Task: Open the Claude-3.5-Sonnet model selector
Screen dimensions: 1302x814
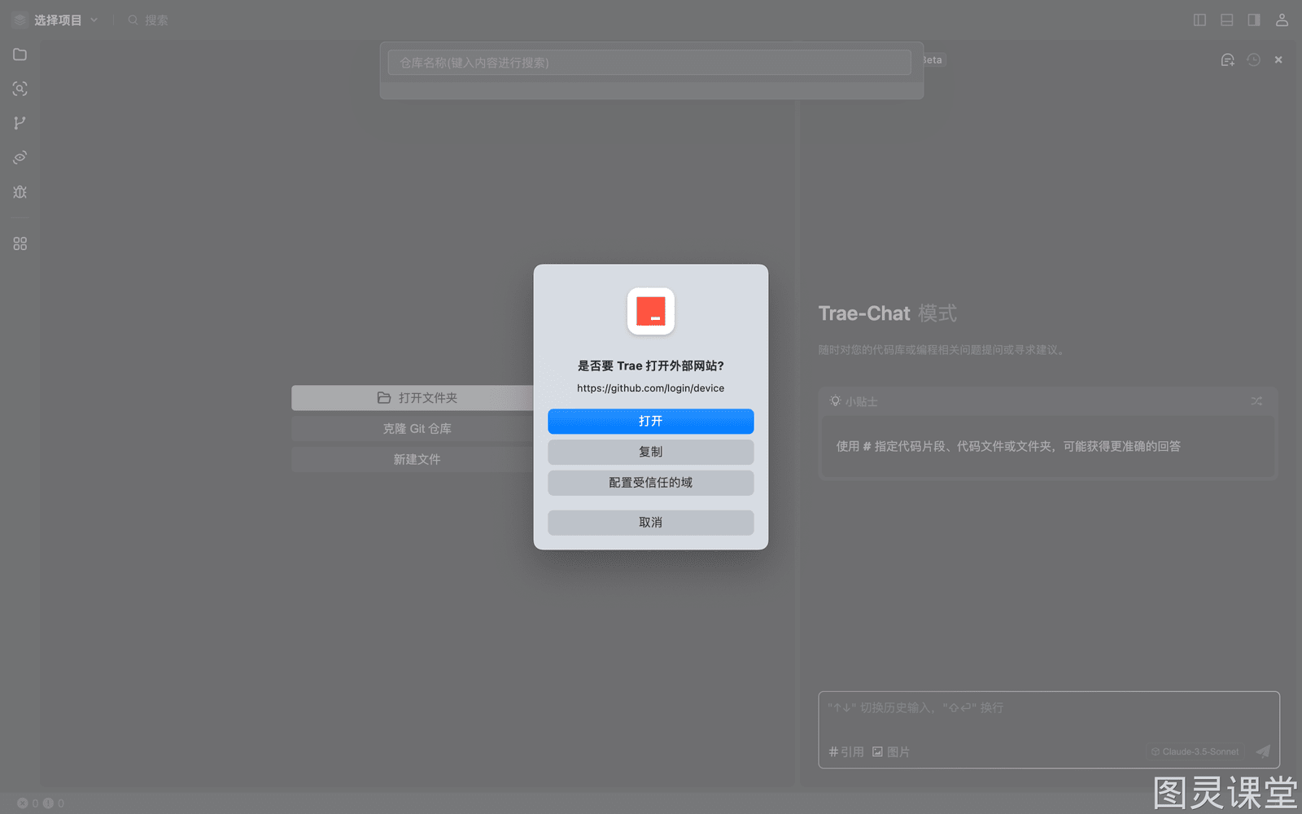Action: tap(1195, 751)
